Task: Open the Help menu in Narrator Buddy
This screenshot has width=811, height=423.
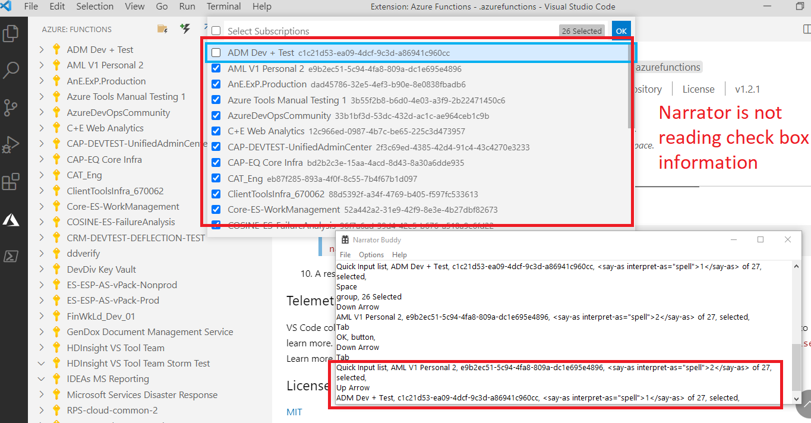Action: 399,254
